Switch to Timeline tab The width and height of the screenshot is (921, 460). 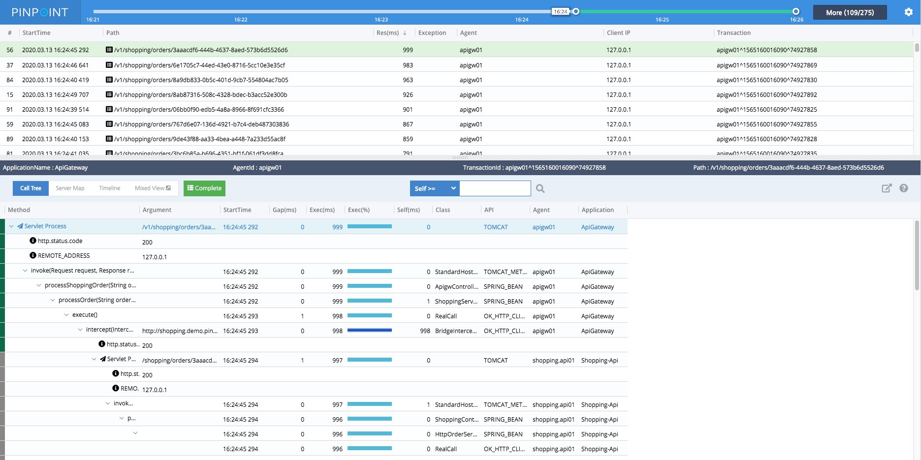pos(109,188)
